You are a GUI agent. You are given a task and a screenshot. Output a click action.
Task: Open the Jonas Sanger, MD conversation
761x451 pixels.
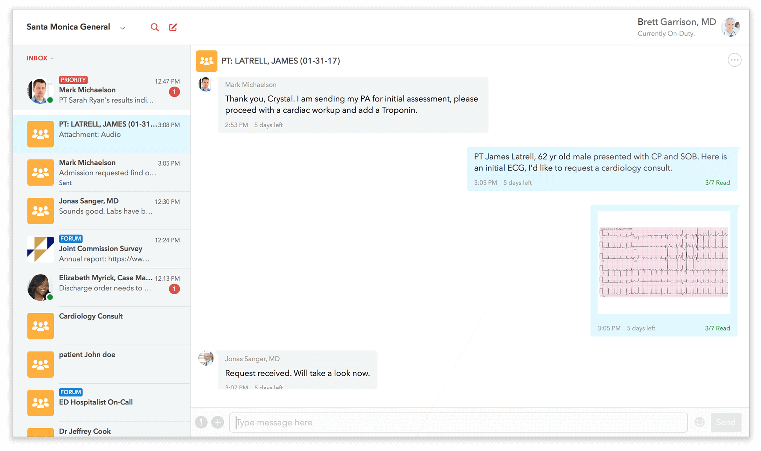101,211
